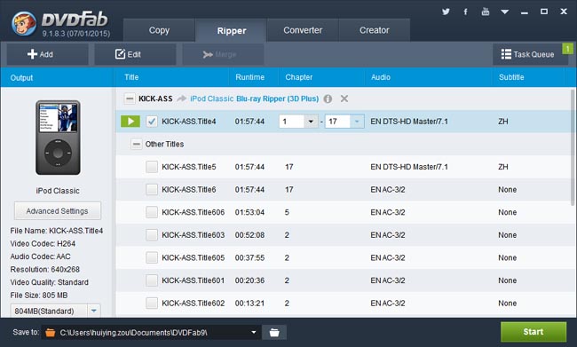Click EN AC-3/2 audio of Title6
This screenshot has height=347, width=577.
click(388, 190)
